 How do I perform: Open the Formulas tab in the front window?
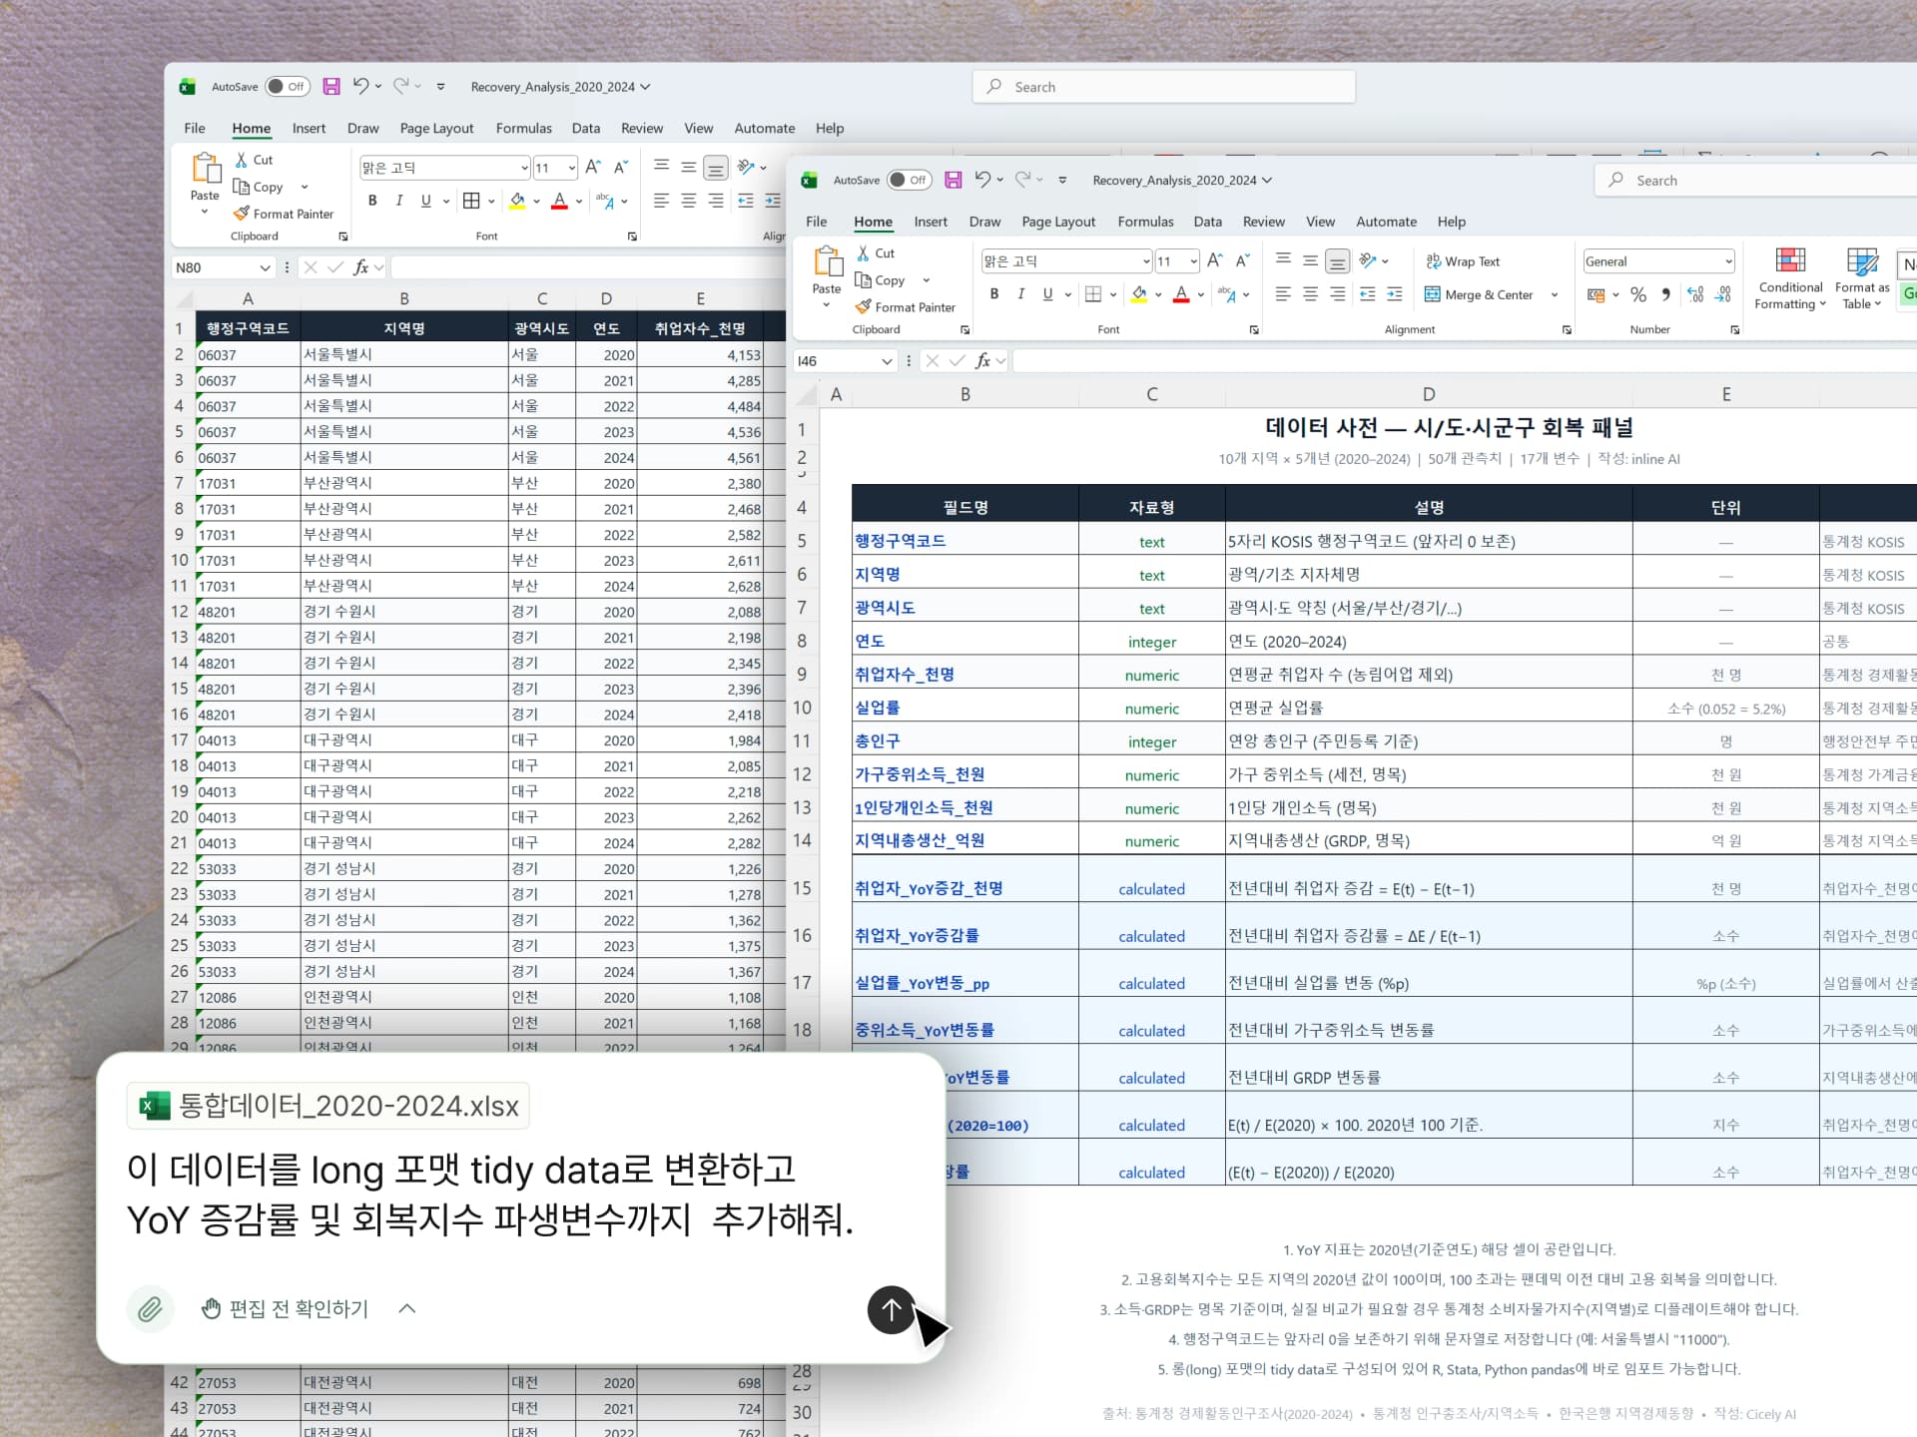(1145, 222)
